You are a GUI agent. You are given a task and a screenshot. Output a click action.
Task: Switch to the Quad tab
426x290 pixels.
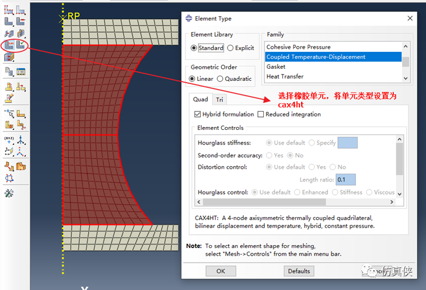201,100
